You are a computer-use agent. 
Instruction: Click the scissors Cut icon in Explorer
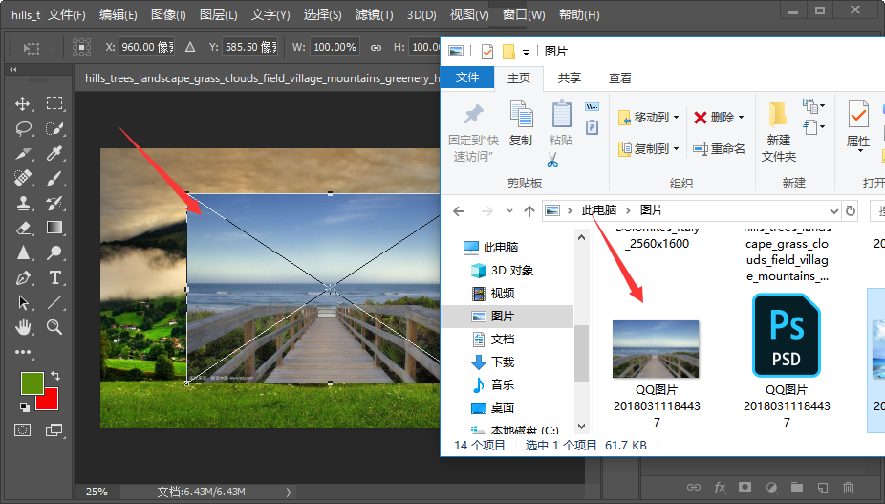click(552, 161)
